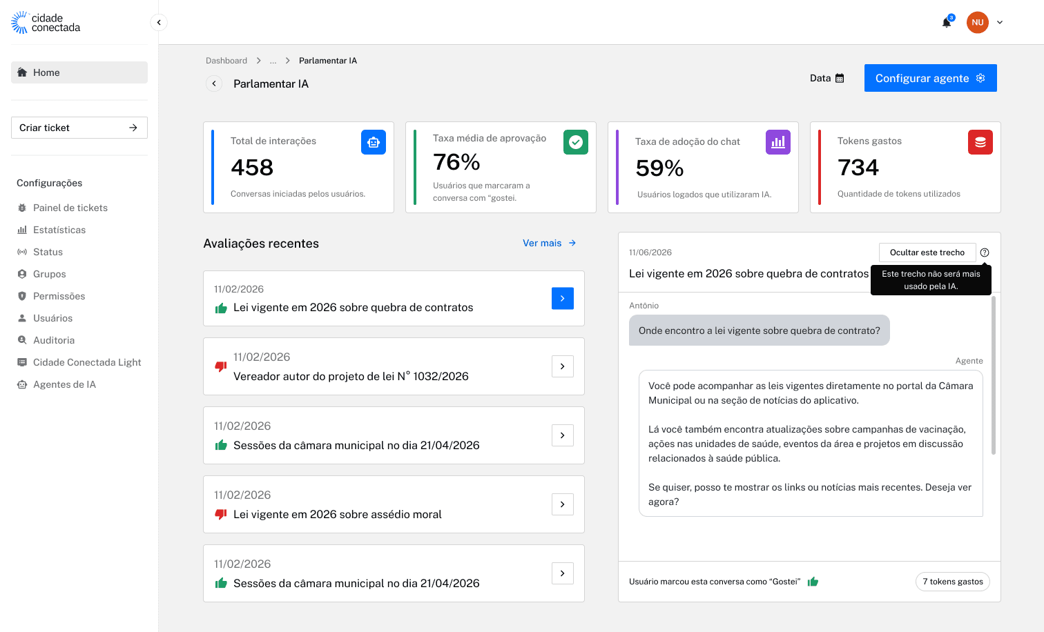Collapse the sidebar with the chevron toggle

[x=159, y=22]
